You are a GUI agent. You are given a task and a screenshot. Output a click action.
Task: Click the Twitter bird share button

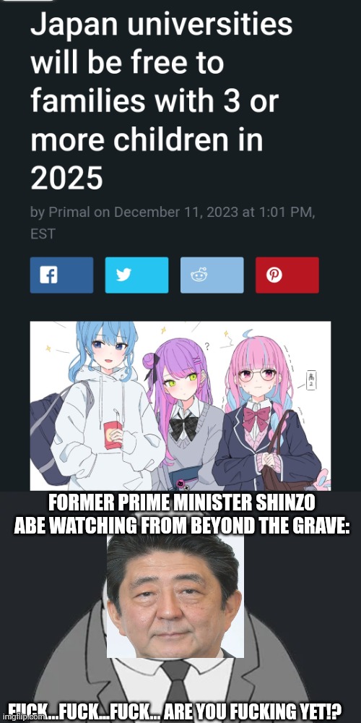click(136, 275)
